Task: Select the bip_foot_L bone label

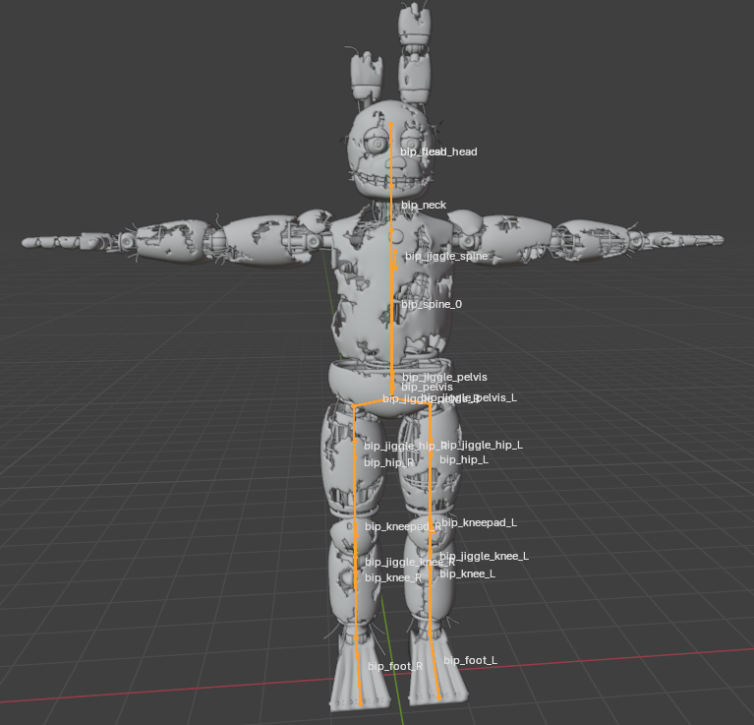Action: (470, 660)
